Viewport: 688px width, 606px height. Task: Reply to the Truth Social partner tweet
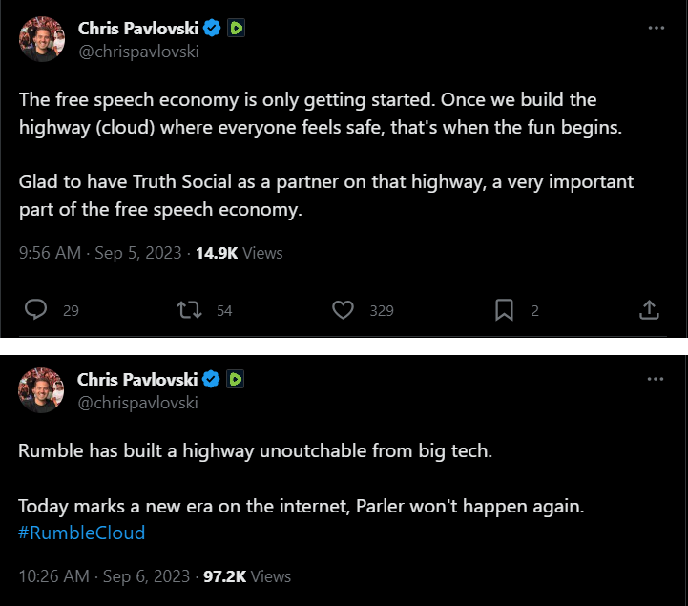[36, 310]
